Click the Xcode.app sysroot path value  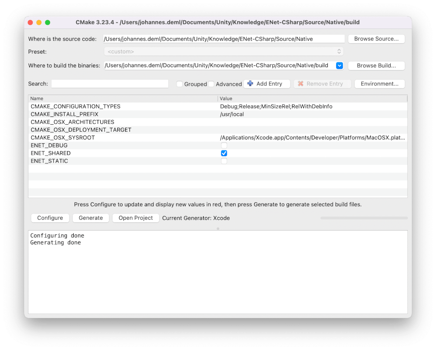(x=313, y=138)
